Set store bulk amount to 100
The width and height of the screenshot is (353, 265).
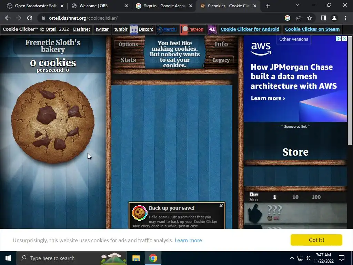click(316, 197)
